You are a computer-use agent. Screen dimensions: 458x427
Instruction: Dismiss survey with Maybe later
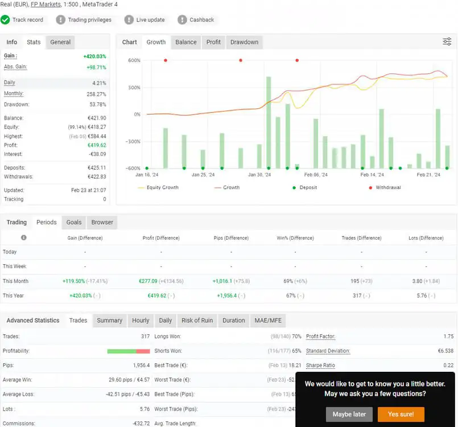click(349, 414)
